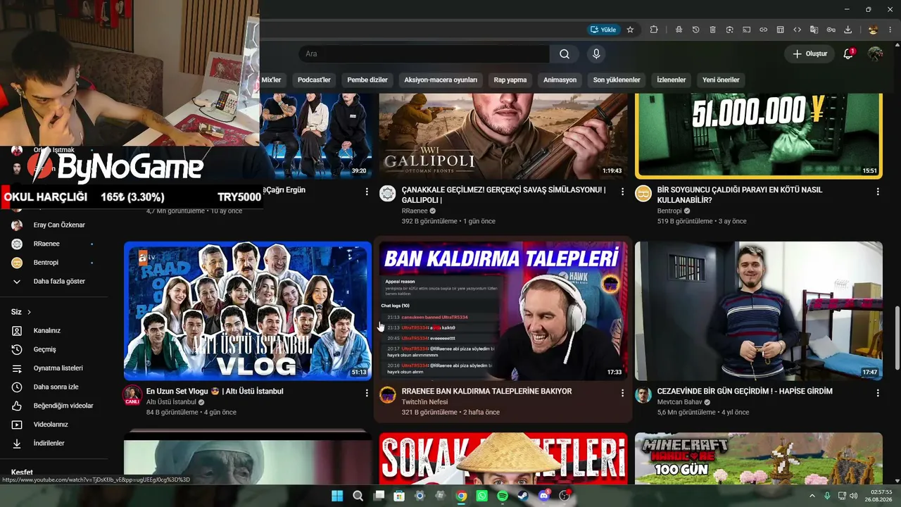Bookmark this page with the star icon
Image resolution: width=901 pixels, height=507 pixels.
coord(630,30)
